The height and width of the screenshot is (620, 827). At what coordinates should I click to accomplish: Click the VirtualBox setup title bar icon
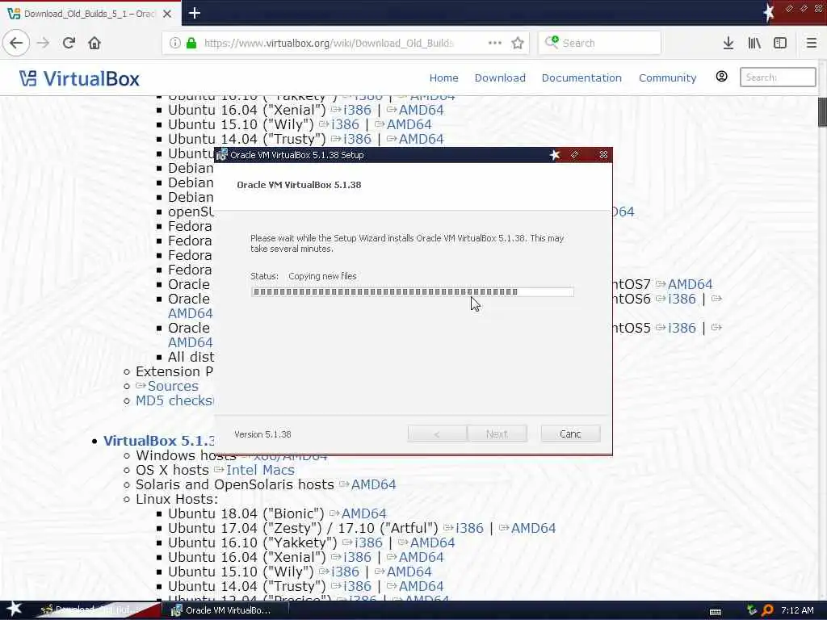coord(222,154)
